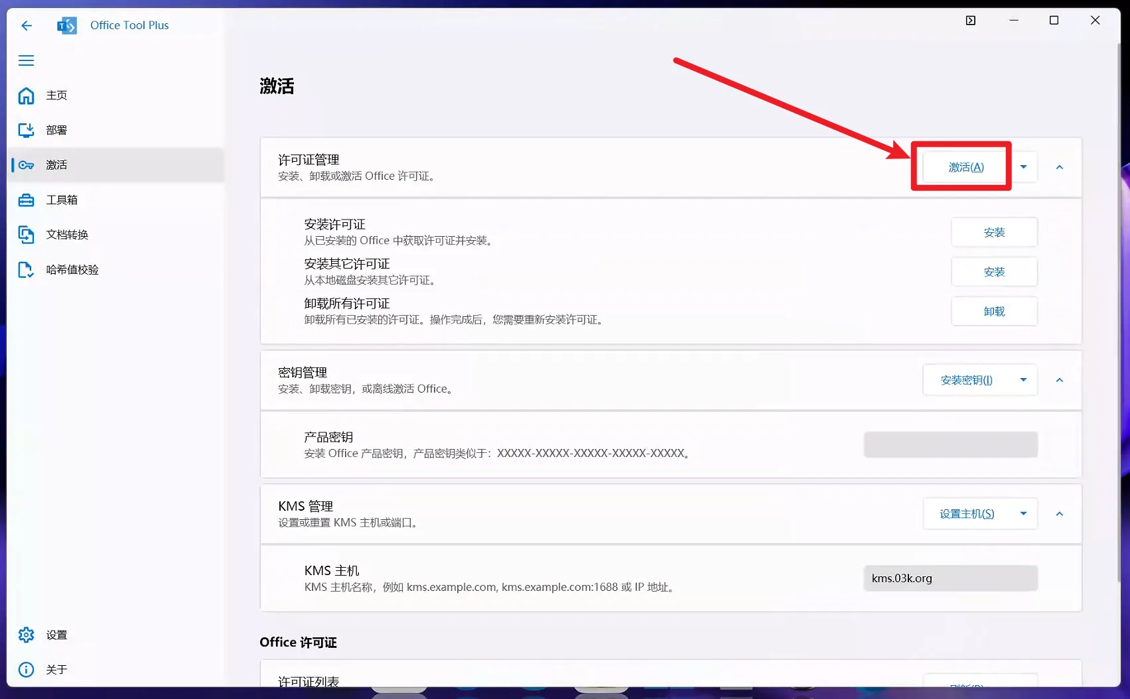The image size is (1130, 699).
Task: Click the 安装其它许可证 label
Action: click(347, 264)
